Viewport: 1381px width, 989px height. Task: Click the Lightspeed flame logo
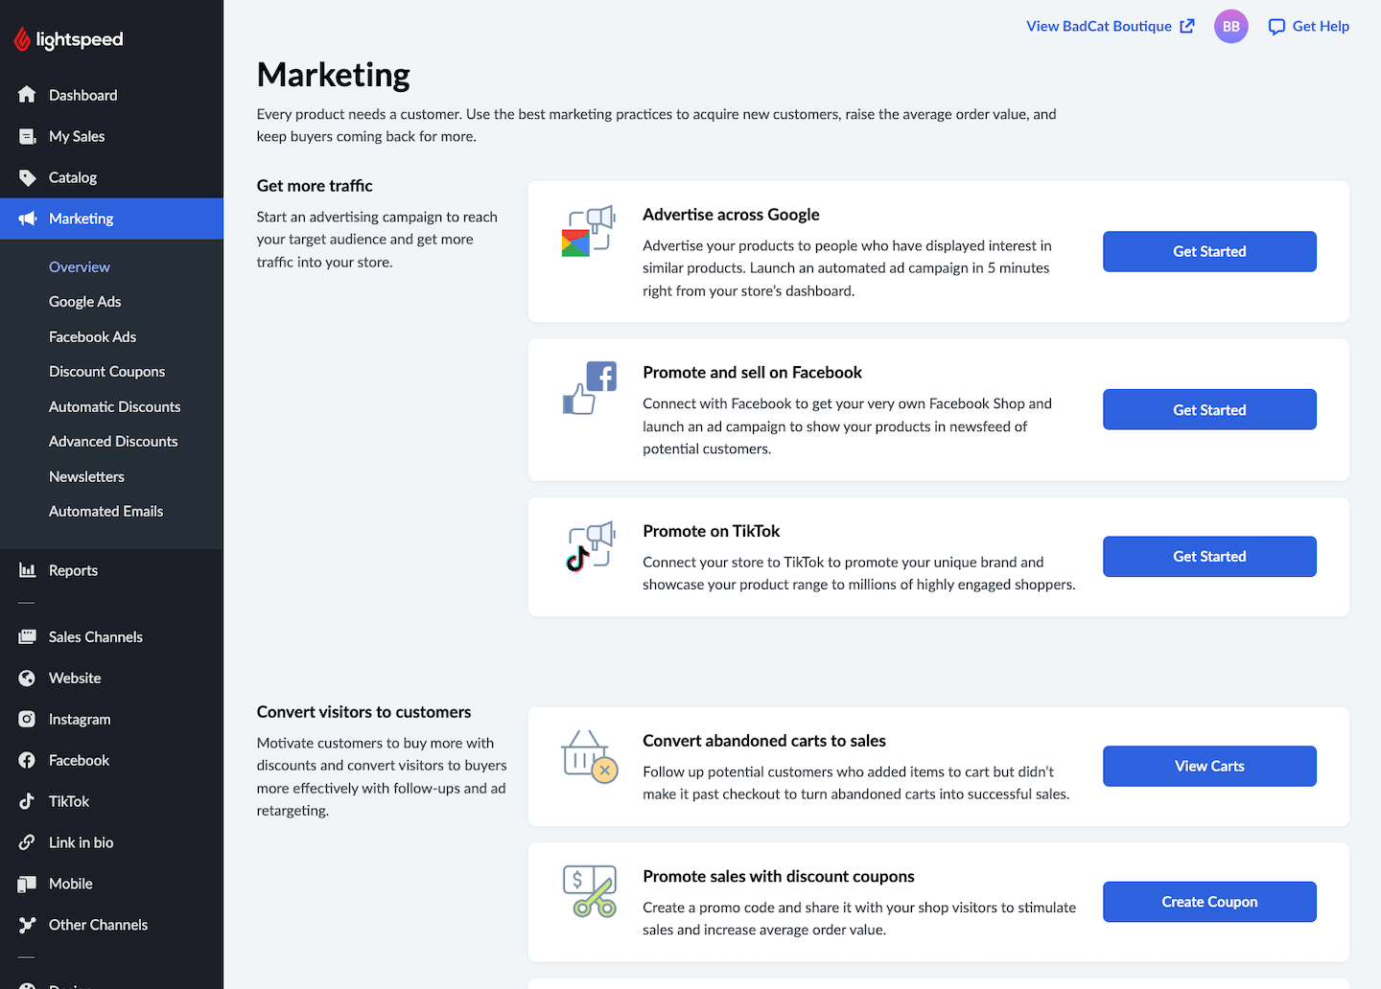[x=22, y=39]
